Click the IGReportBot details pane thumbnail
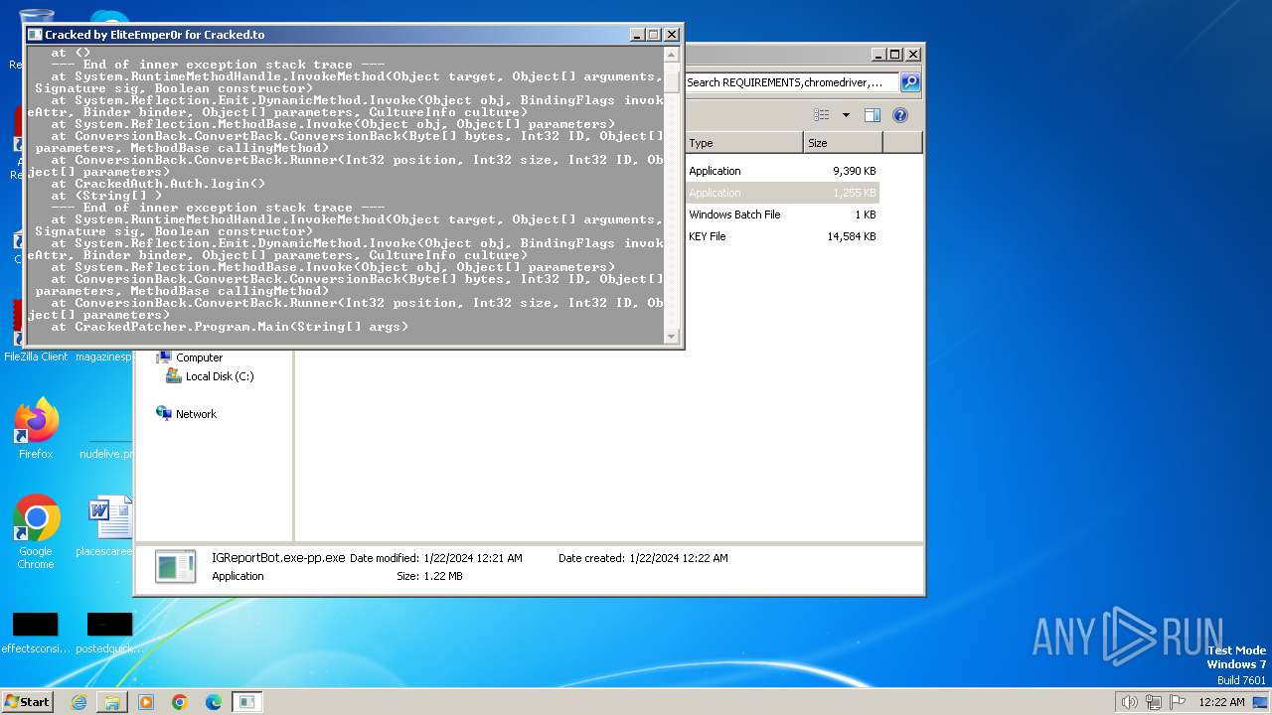Viewport: 1272px width, 715px height. pos(176,566)
